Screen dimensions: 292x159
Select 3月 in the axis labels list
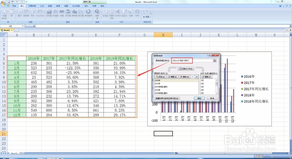tap(208, 87)
